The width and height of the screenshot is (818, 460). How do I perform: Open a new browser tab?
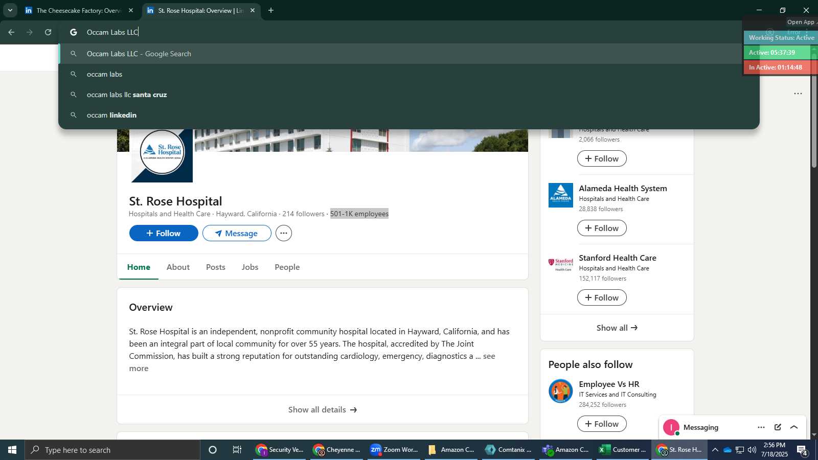pyautogui.click(x=271, y=10)
